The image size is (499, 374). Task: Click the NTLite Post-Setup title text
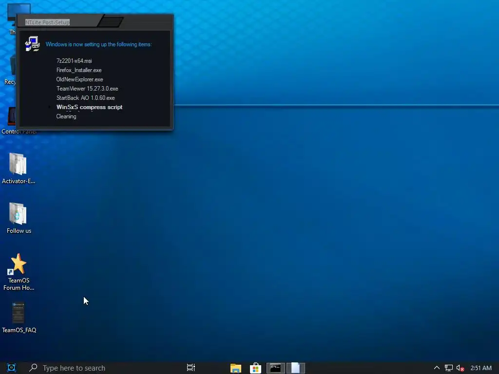coord(47,22)
